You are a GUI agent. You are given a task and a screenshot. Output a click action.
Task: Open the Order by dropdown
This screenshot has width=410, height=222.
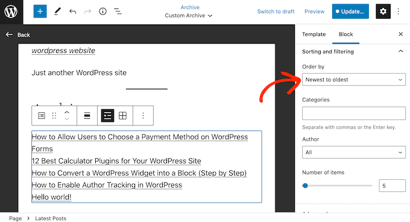354,80
